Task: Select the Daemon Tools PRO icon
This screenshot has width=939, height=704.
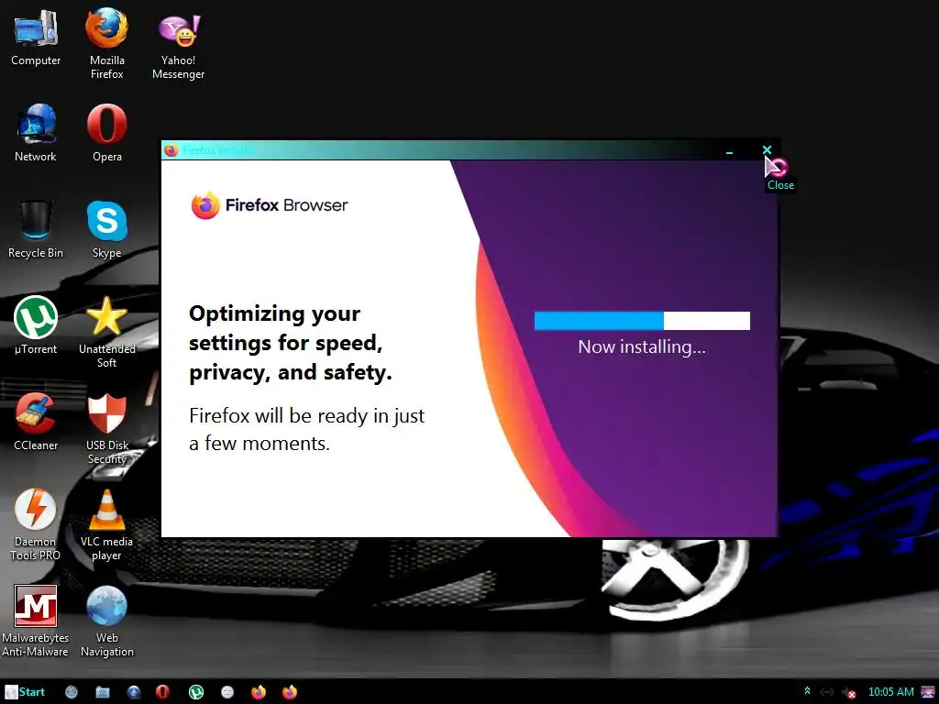Action: (36, 524)
